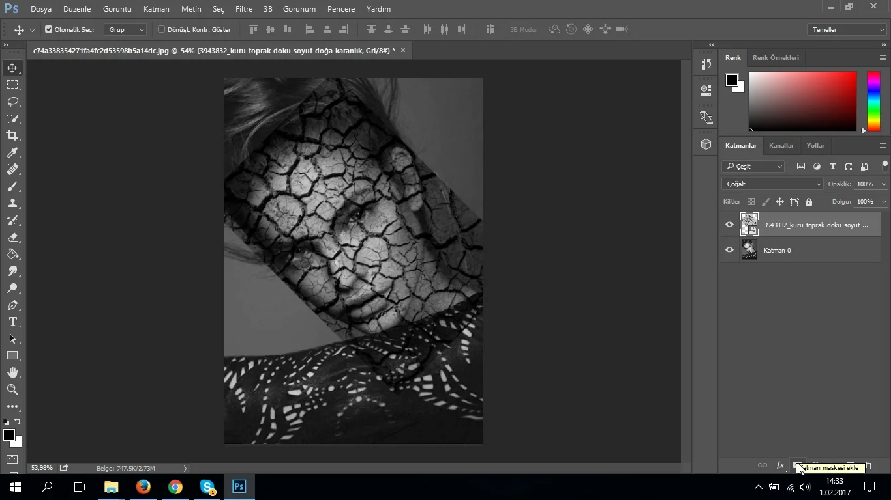The image size is (891, 500).
Task: Open the Grup auto-select dropdown
Action: [125, 29]
